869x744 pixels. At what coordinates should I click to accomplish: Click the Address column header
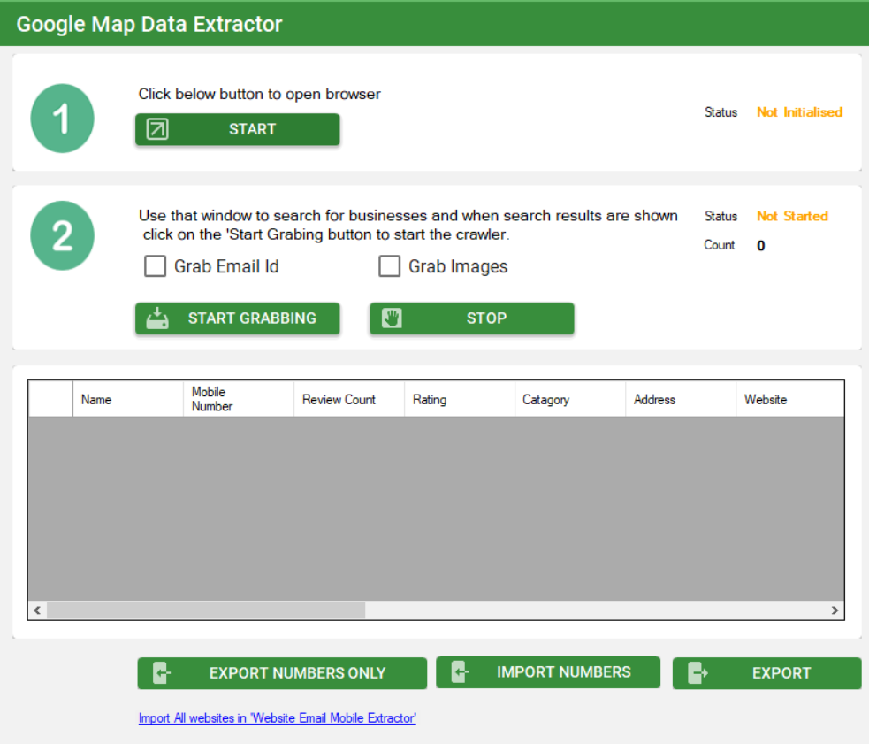(x=680, y=400)
